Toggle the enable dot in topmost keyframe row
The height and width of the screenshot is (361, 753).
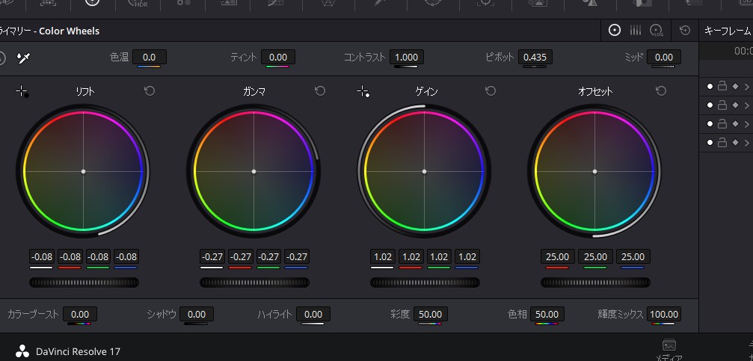coord(710,87)
